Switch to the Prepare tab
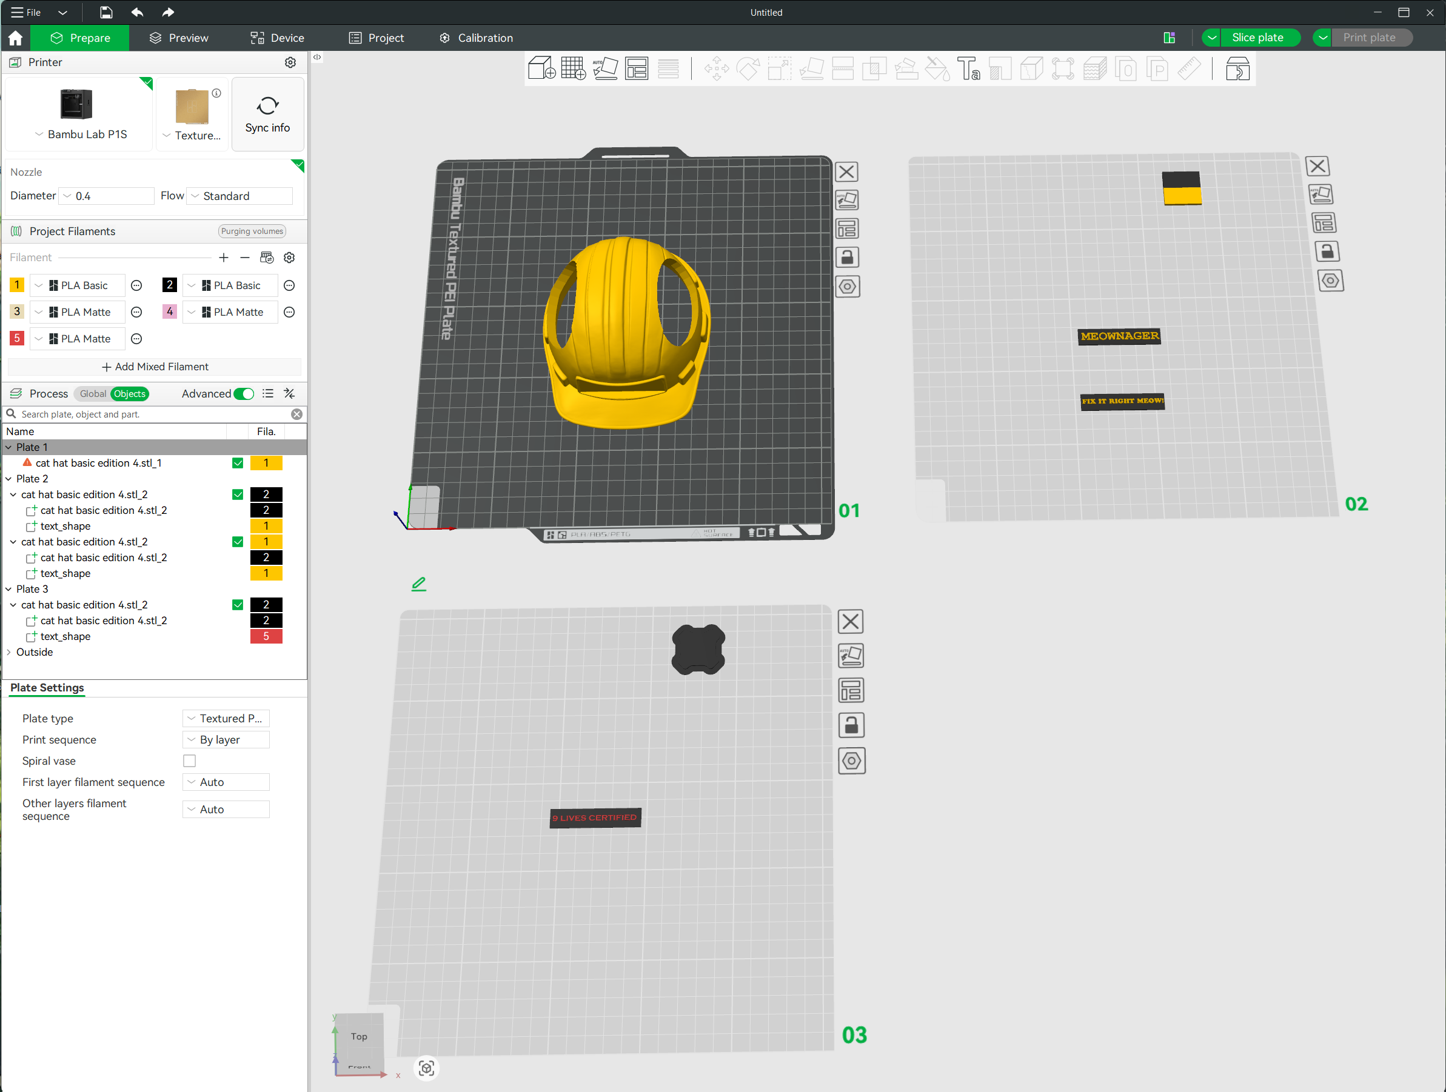 [x=81, y=38]
